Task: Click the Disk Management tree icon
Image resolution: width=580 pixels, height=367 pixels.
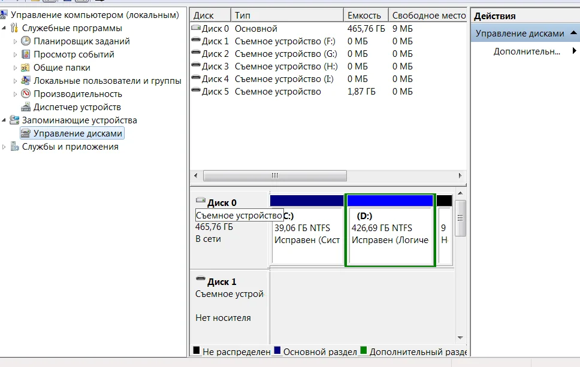Action: [26, 134]
